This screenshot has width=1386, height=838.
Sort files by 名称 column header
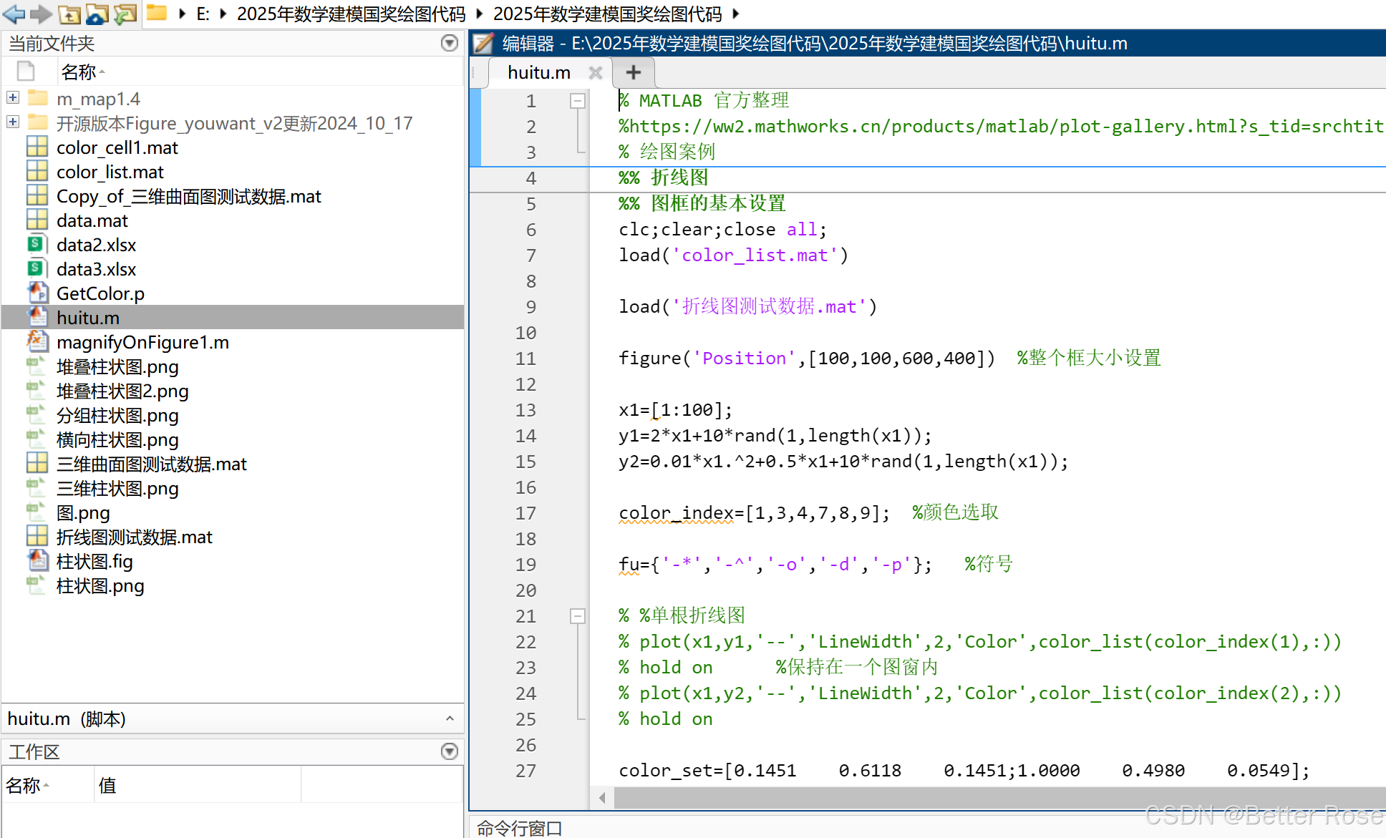[79, 72]
